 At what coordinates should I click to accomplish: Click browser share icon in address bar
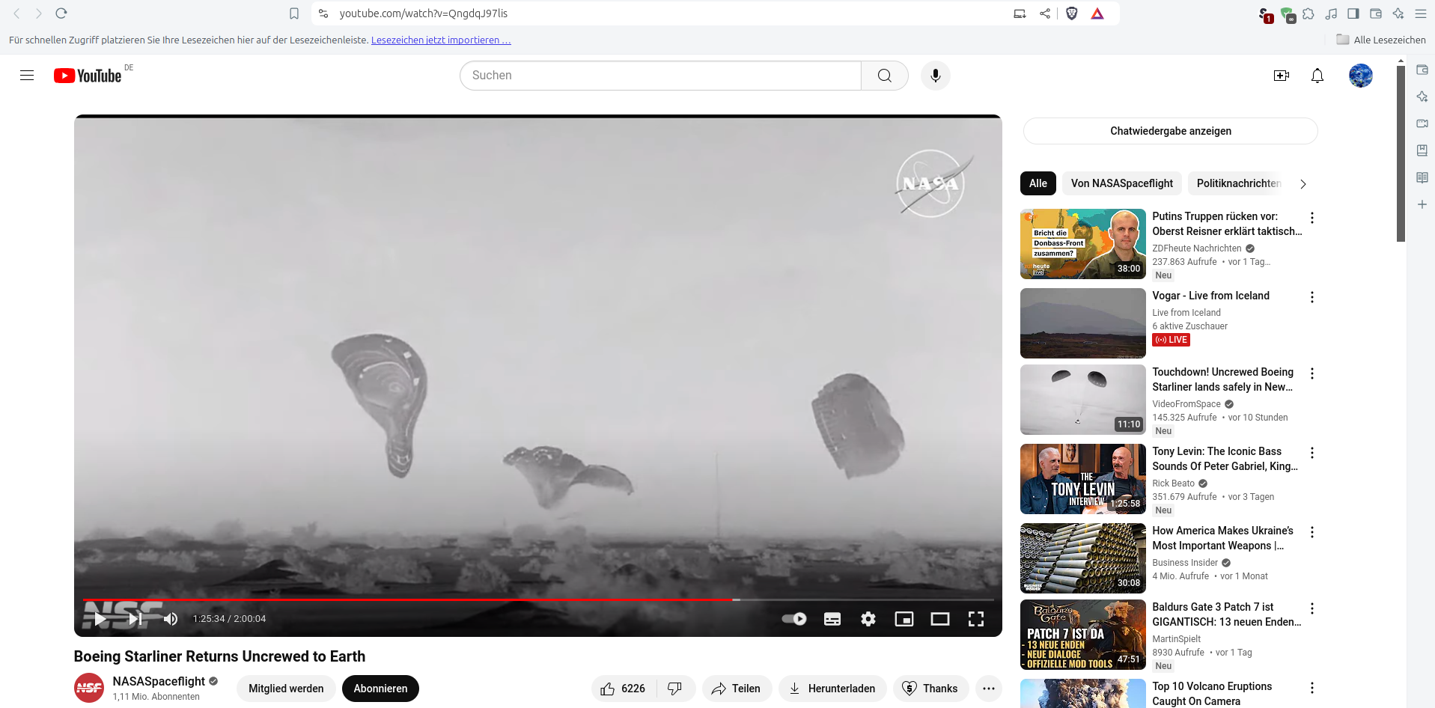(x=1045, y=13)
